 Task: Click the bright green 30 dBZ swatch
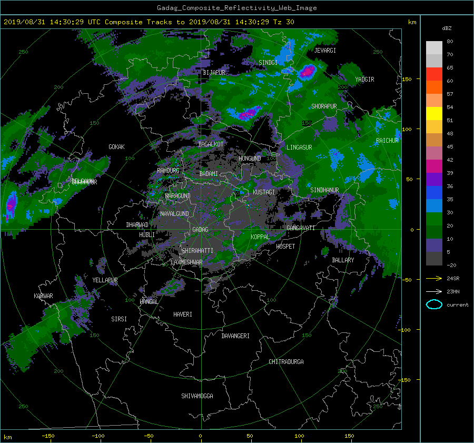click(434, 219)
